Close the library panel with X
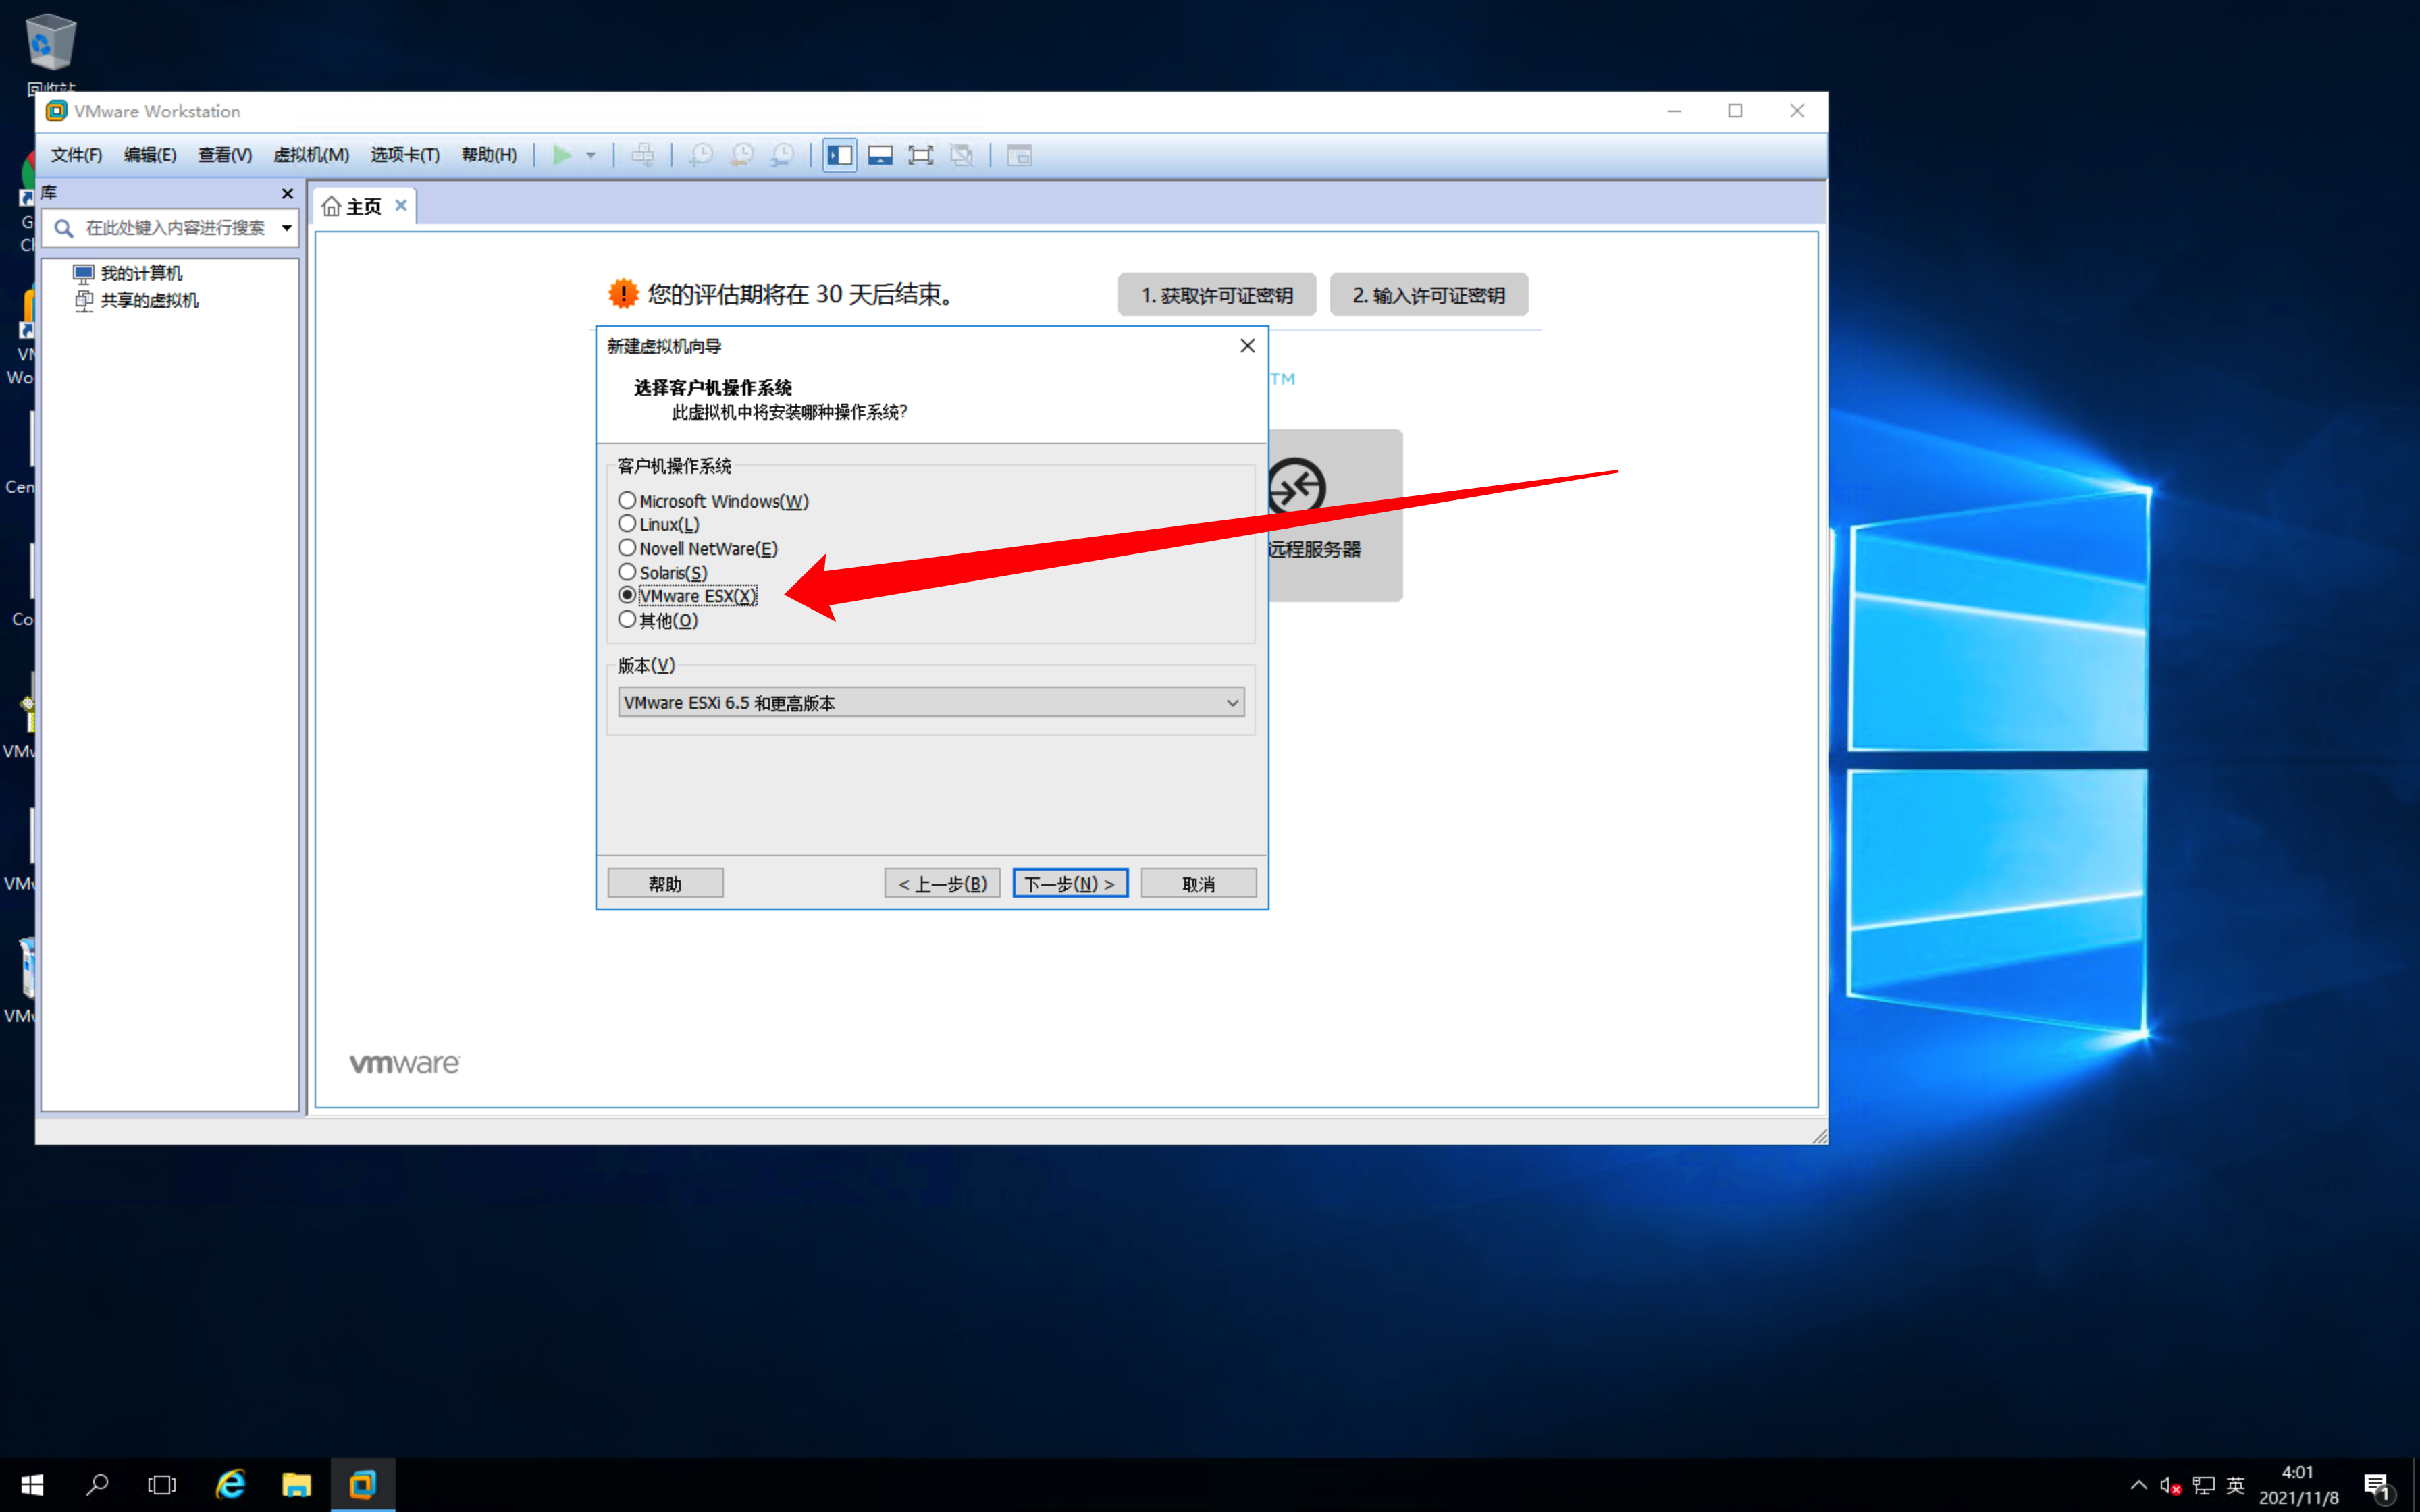The width and height of the screenshot is (2420, 1512). [x=287, y=193]
